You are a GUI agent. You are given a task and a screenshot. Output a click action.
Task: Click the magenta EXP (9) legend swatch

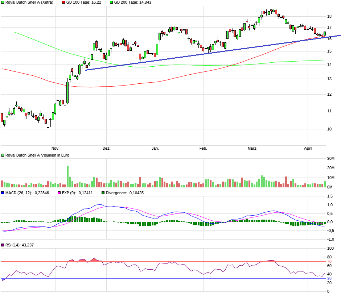(x=59, y=193)
